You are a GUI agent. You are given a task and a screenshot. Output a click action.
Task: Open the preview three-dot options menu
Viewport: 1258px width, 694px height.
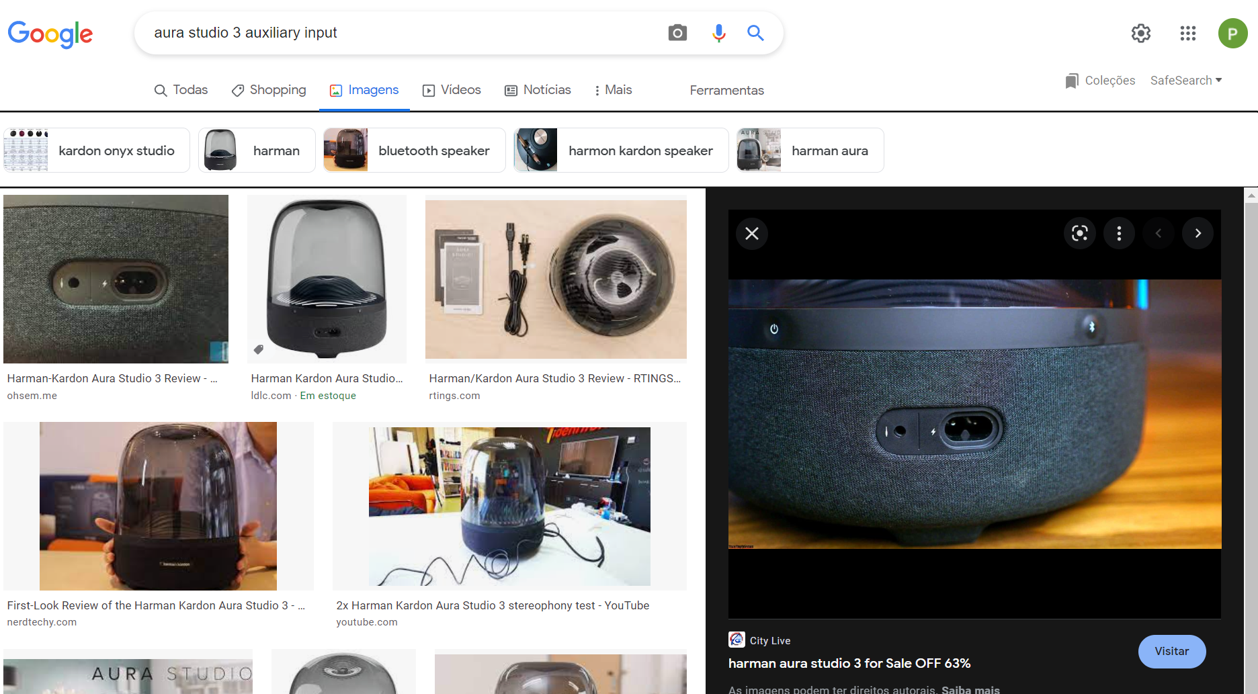[1119, 233]
